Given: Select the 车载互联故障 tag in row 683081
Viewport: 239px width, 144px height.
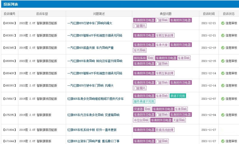Looking at the screenshot, I should (165, 36).
